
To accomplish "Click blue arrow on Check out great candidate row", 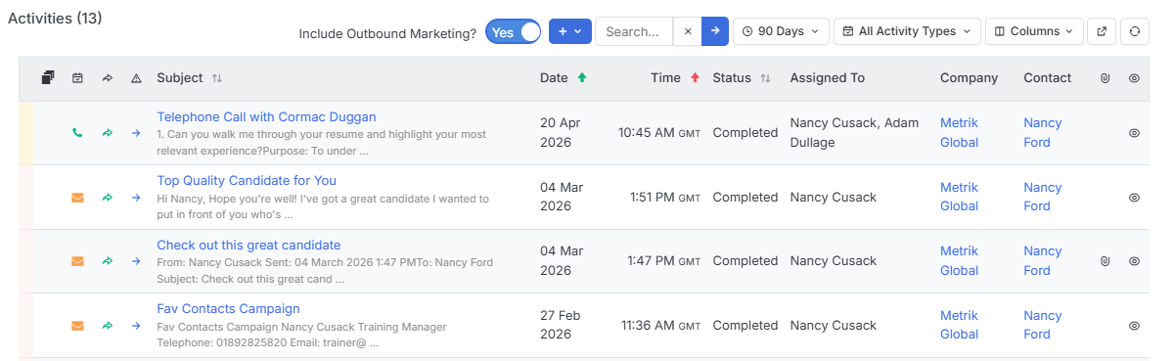I will point(136,261).
